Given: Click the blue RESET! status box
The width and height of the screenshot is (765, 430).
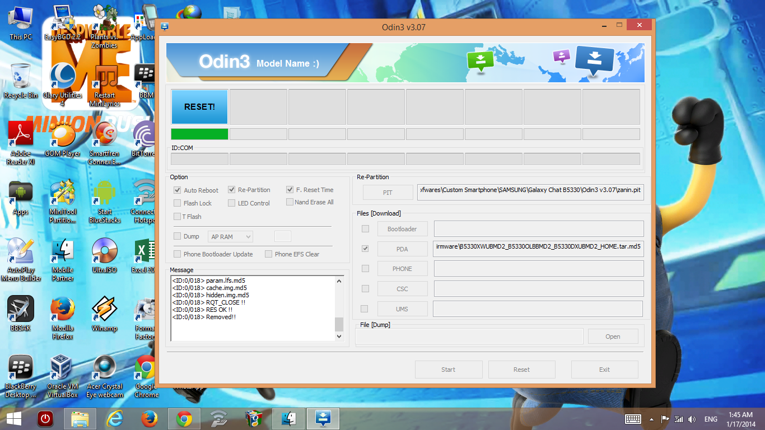Looking at the screenshot, I should point(199,107).
